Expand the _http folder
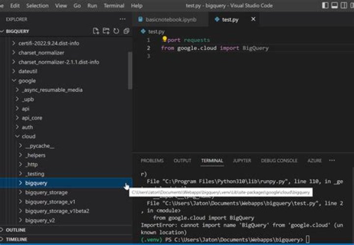Image resolution: width=354 pixels, height=245 pixels. point(65,164)
